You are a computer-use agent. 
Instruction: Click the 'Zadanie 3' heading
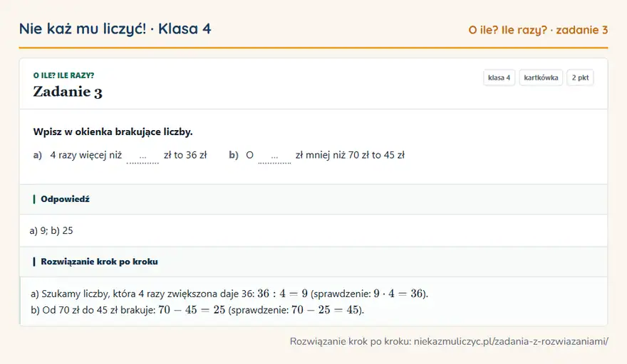(x=68, y=92)
